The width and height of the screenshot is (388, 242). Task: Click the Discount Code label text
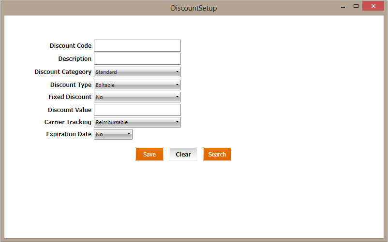click(71, 46)
